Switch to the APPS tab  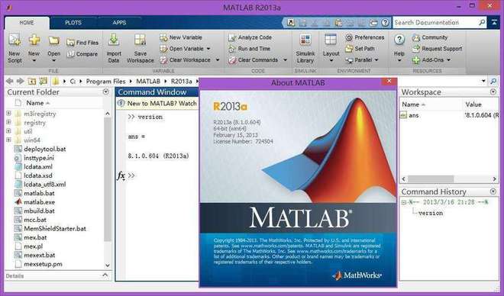[x=119, y=23]
